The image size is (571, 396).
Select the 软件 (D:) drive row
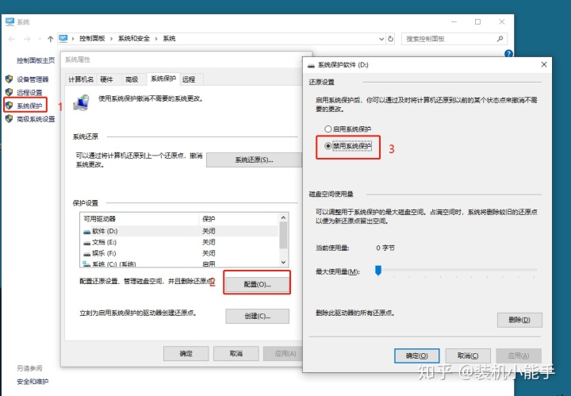pyautogui.click(x=179, y=232)
